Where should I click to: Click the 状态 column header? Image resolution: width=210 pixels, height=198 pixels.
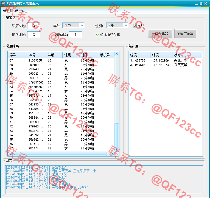click(x=183, y=55)
